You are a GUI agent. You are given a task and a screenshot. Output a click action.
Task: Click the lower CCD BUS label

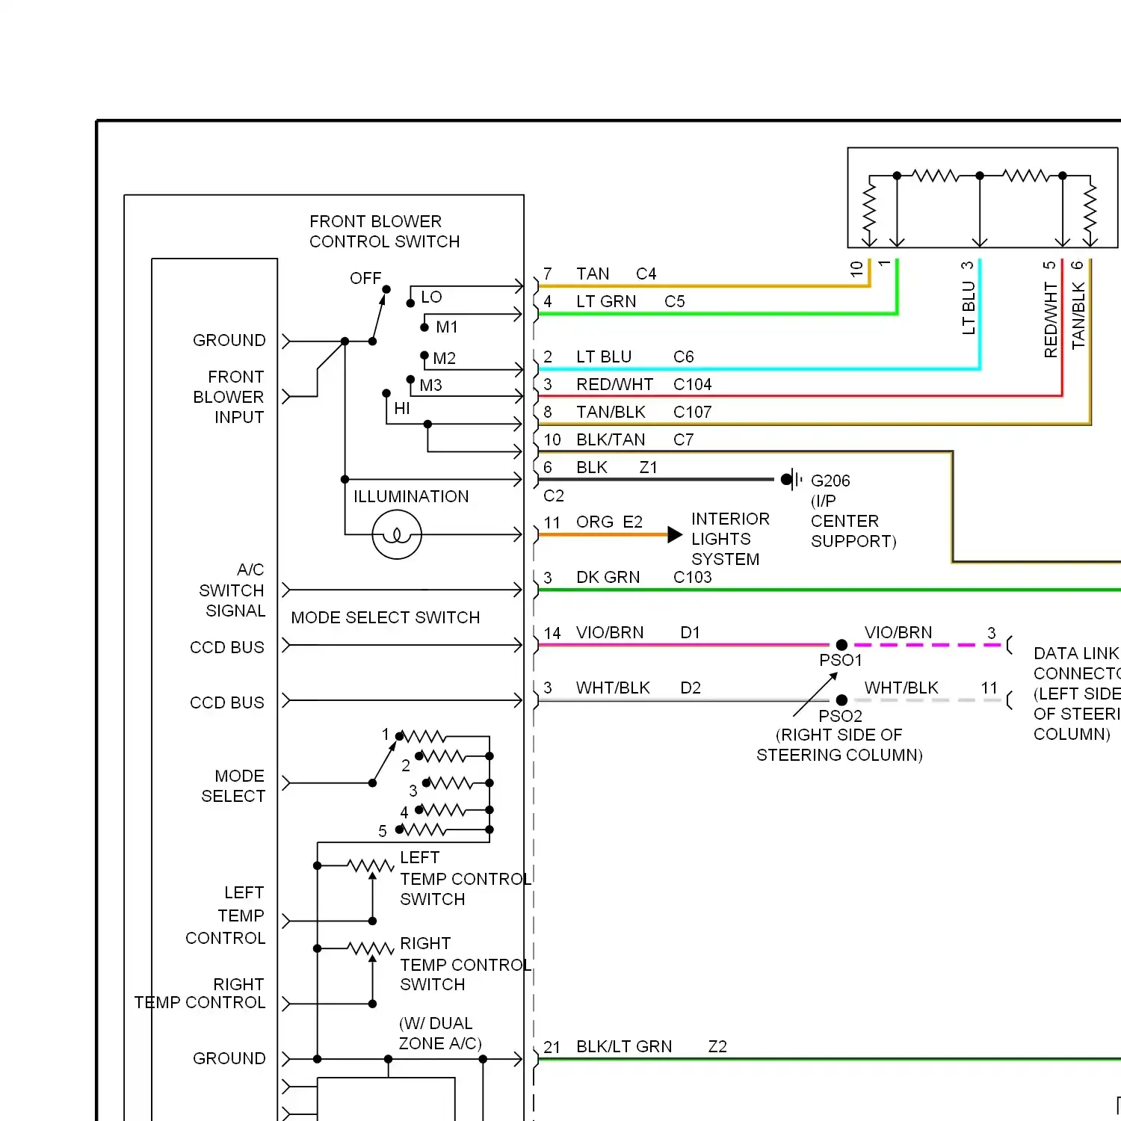pos(227,703)
